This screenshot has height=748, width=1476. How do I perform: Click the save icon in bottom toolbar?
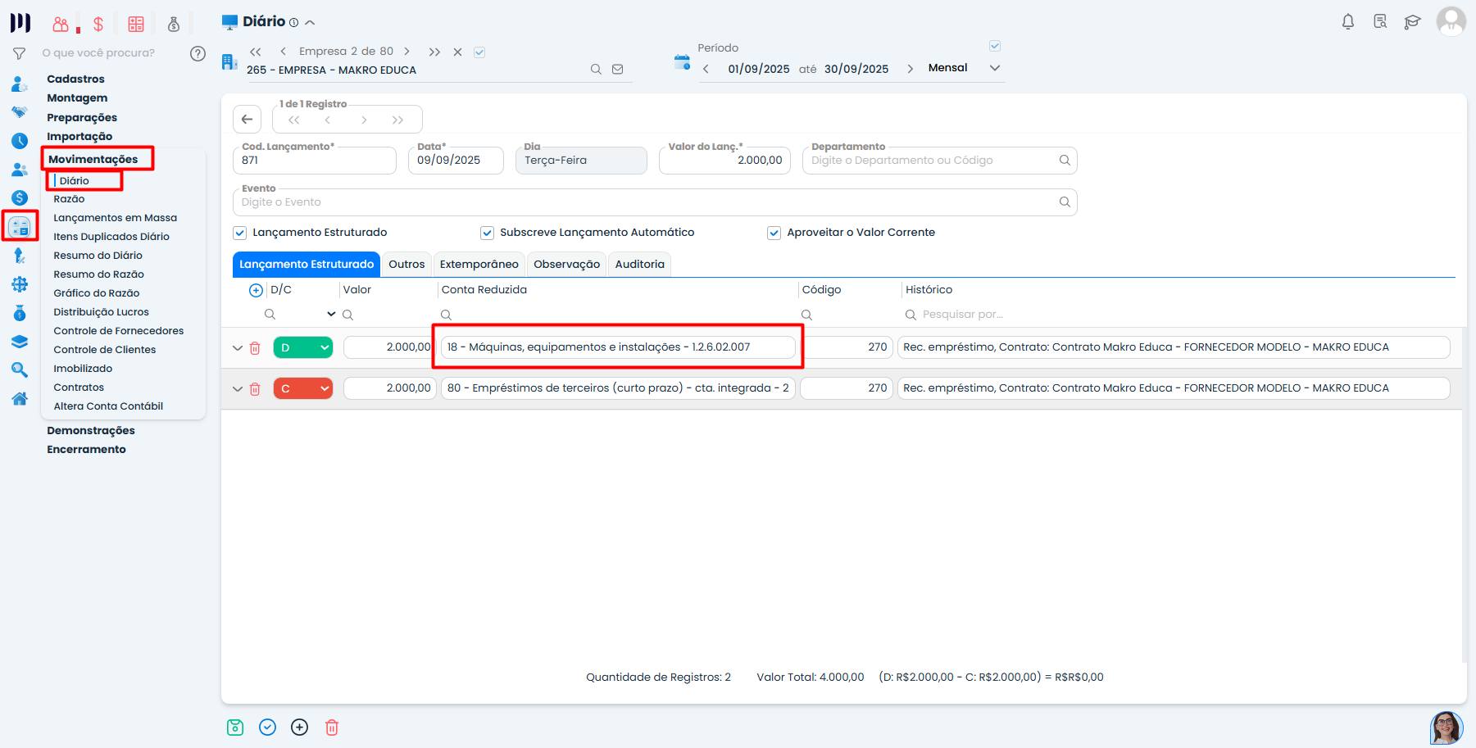tap(235, 728)
